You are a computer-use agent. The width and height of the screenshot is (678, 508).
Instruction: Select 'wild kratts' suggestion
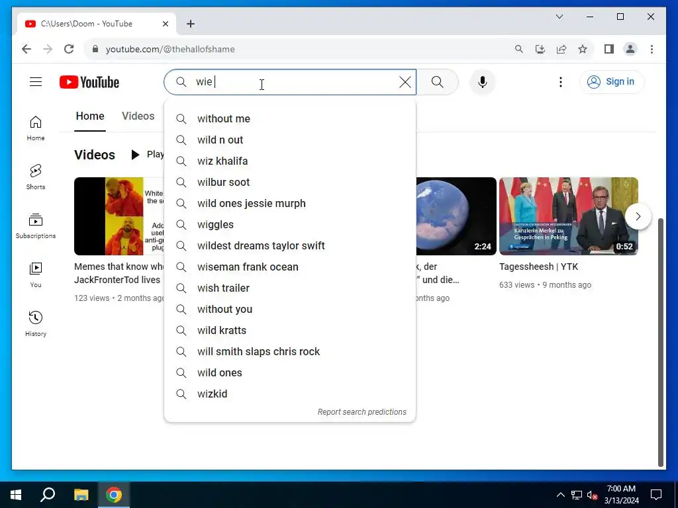tap(290, 331)
